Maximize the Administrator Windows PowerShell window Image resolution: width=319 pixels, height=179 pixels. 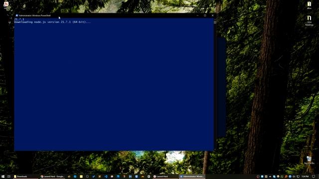(205, 15)
